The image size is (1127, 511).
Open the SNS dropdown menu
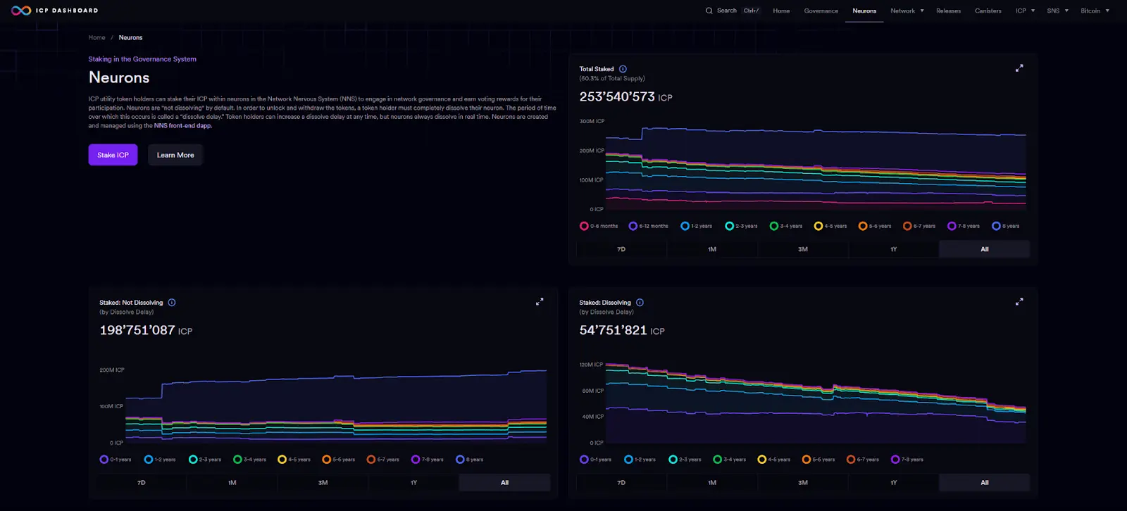(1058, 11)
